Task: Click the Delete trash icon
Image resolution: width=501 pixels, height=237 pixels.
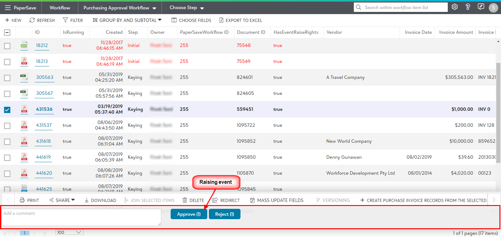Action: [x=185, y=200]
